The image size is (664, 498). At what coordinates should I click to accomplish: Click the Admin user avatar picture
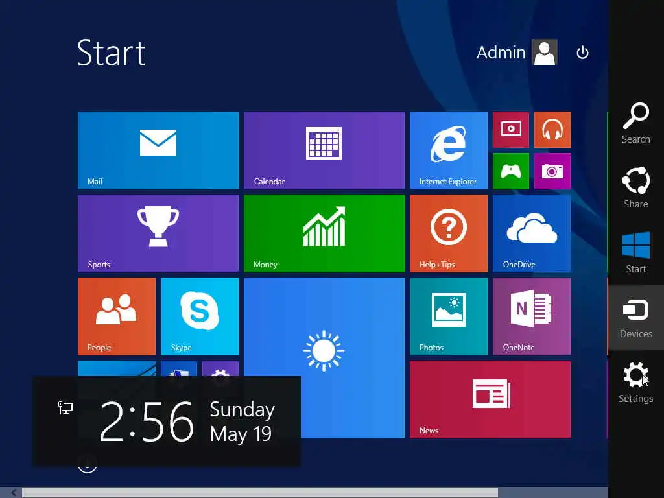click(x=545, y=53)
